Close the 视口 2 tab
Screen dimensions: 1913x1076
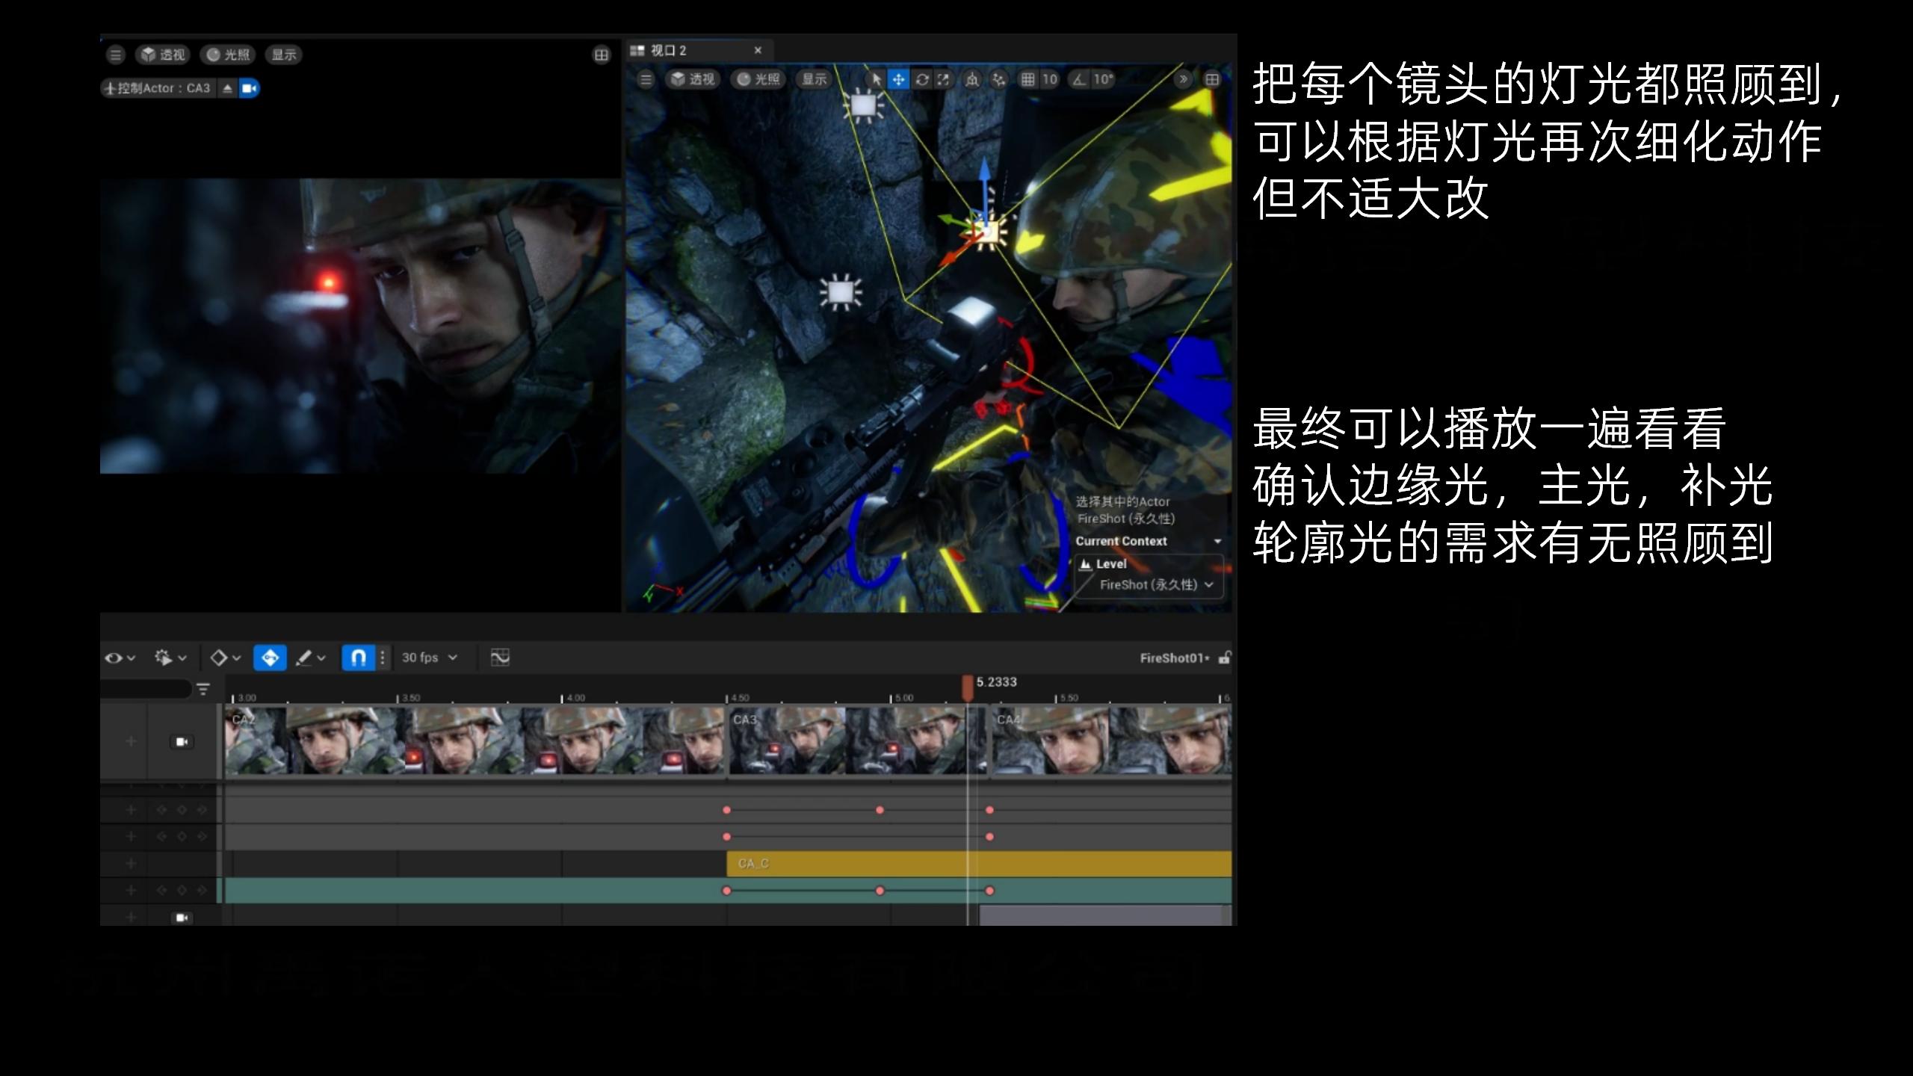(x=758, y=50)
